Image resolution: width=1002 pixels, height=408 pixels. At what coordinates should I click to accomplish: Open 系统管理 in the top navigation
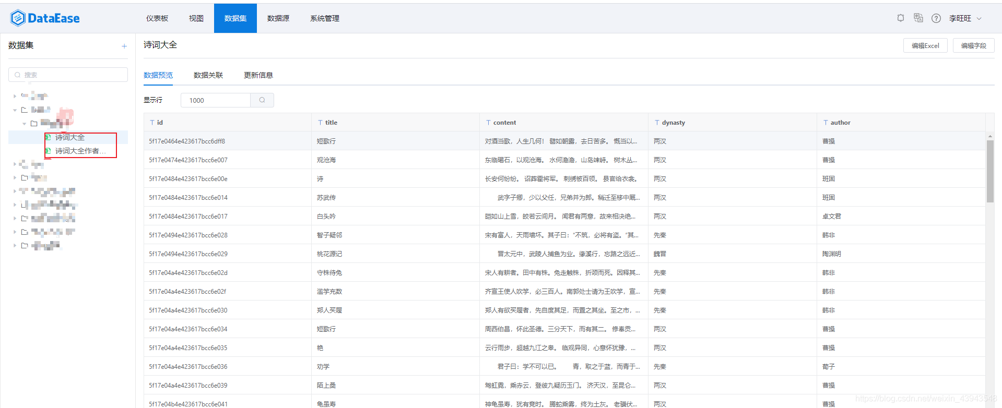[325, 18]
